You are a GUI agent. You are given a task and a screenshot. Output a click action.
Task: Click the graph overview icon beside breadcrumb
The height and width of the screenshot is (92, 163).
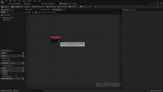click(36, 13)
